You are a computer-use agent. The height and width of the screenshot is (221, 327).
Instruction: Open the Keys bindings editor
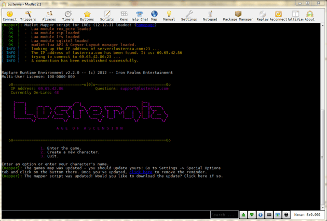pyautogui.click(x=124, y=16)
